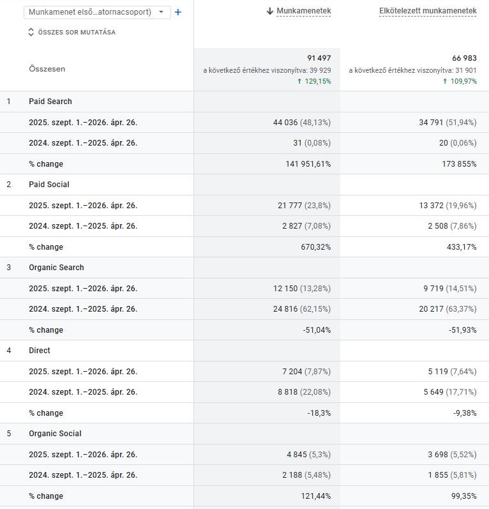This screenshot has height=509, width=489.
Task: Select the Organic Social row label
Action: [55, 434]
